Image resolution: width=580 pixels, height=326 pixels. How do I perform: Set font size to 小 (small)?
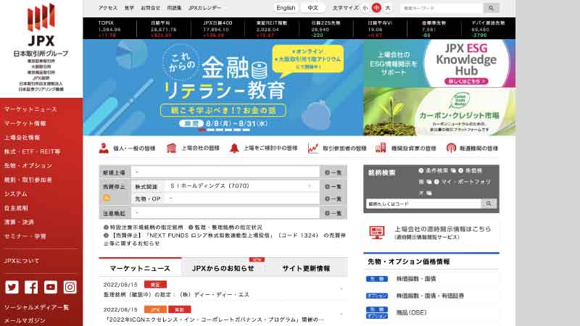(365, 8)
